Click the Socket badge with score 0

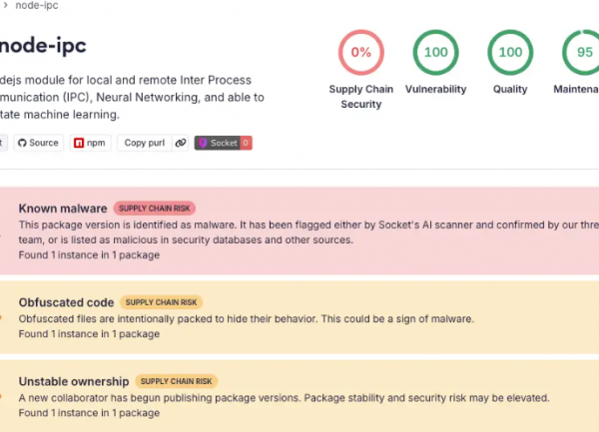223,143
